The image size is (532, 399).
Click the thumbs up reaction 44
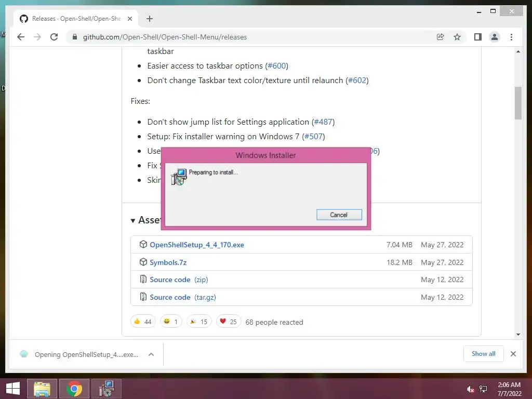143,322
